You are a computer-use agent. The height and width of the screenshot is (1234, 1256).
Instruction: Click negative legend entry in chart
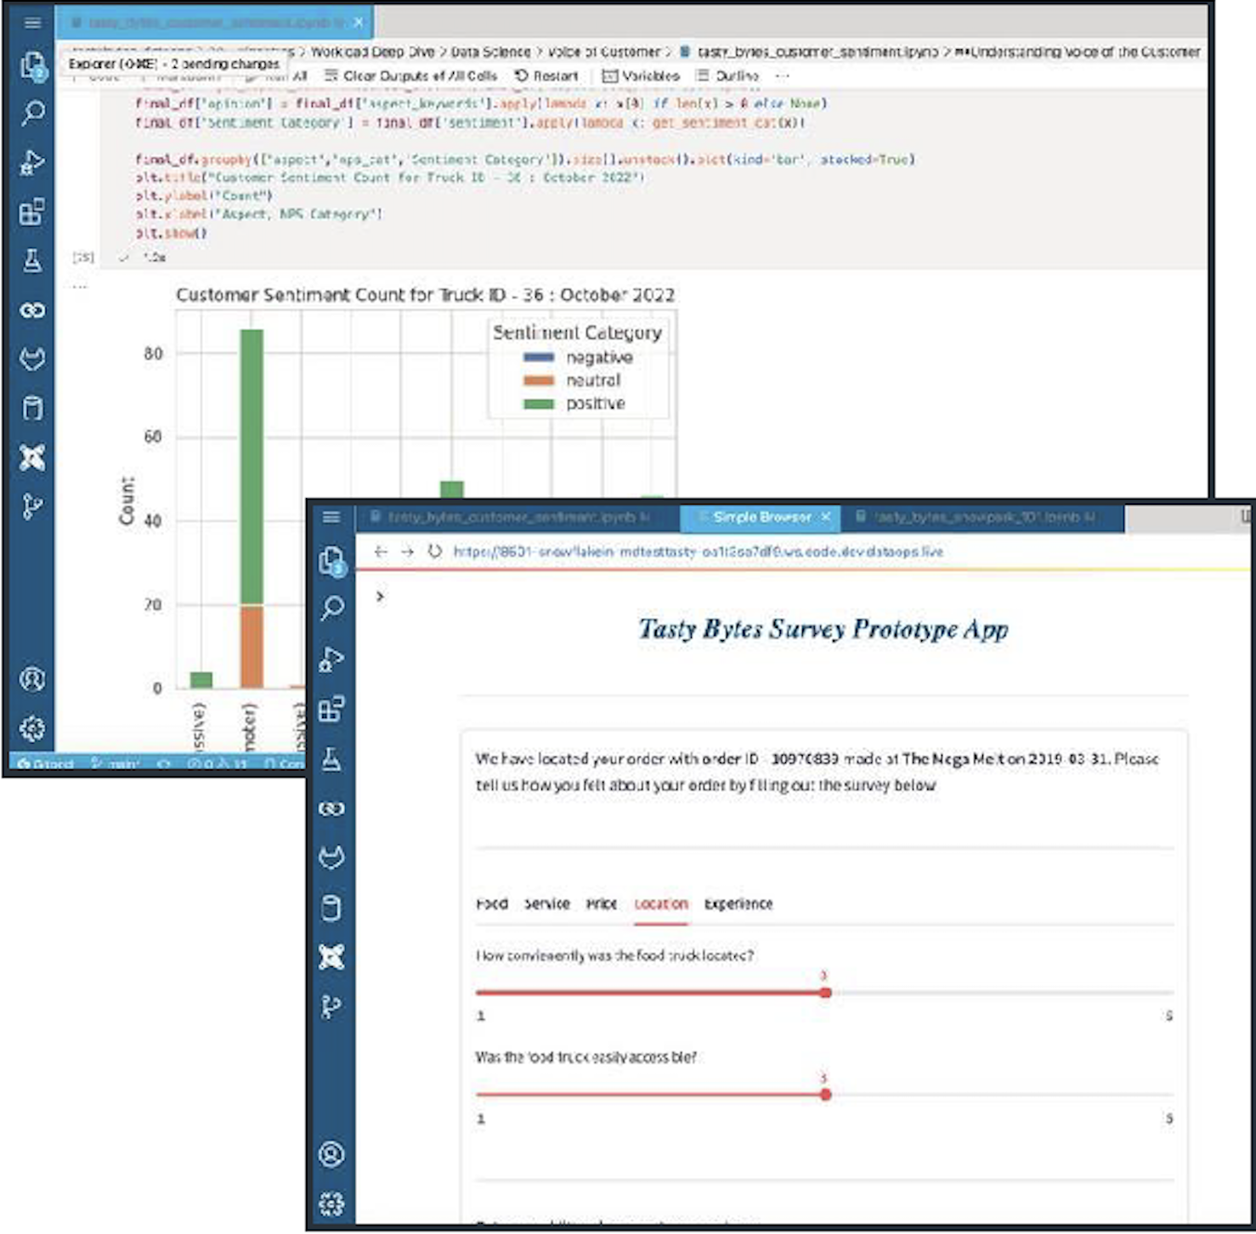tap(578, 357)
